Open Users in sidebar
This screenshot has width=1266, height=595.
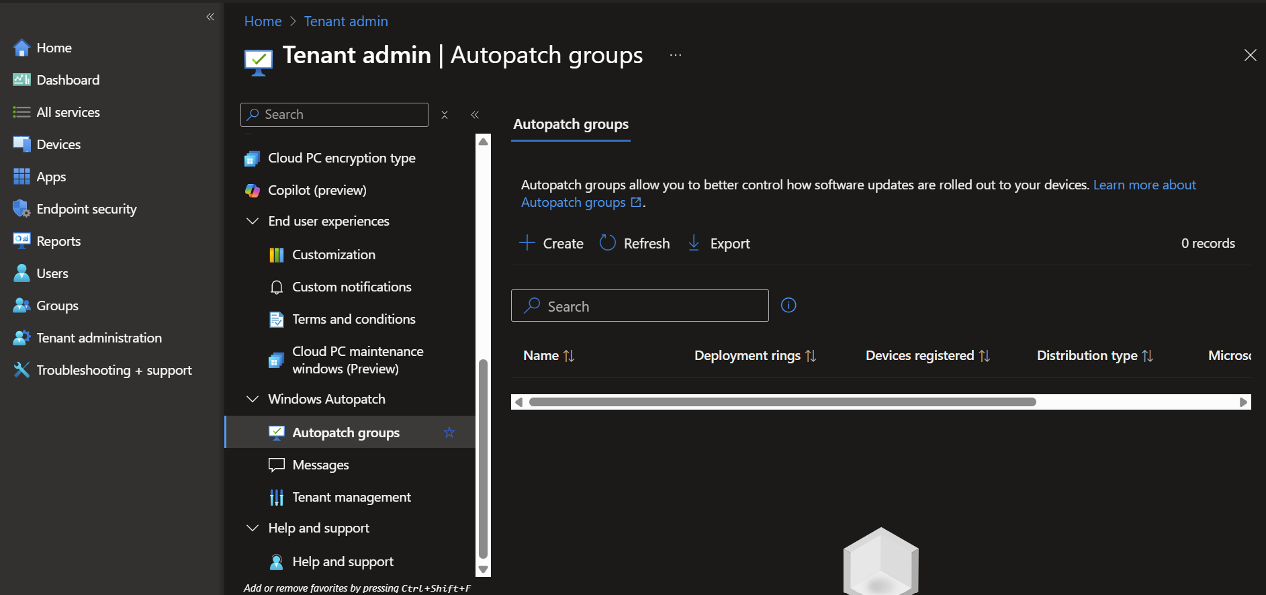click(52, 273)
